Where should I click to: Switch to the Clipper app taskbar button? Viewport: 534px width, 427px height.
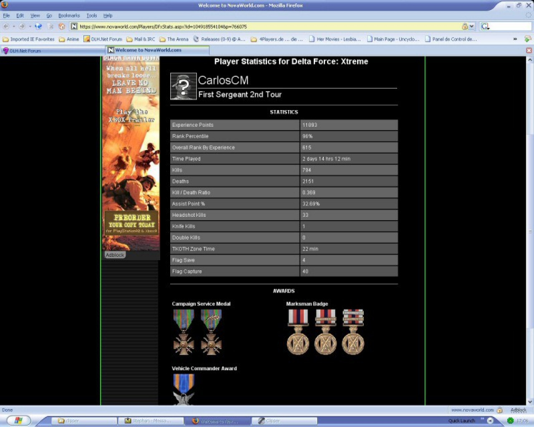[284, 421]
